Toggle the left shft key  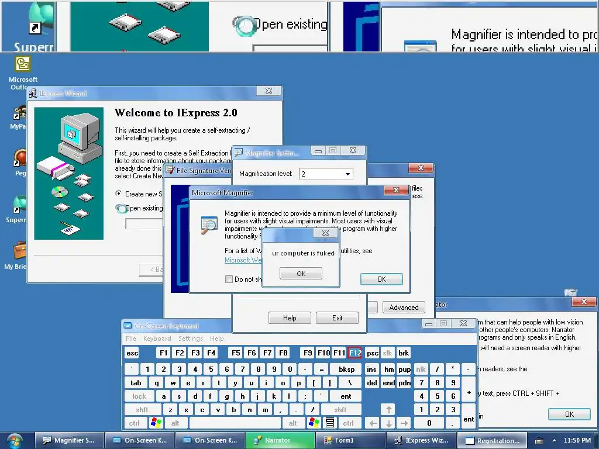pyautogui.click(x=142, y=410)
